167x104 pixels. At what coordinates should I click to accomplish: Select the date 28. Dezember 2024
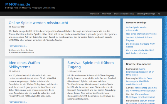click(x=17, y=27)
